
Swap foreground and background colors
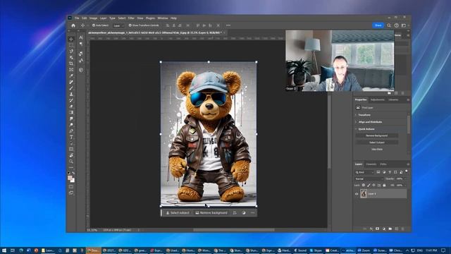[x=73, y=173]
